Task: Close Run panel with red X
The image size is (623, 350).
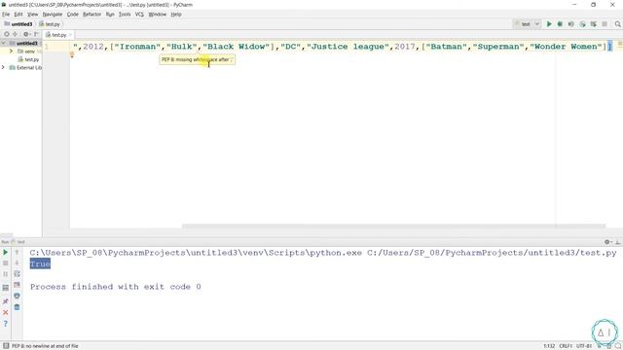Action: [6, 312]
